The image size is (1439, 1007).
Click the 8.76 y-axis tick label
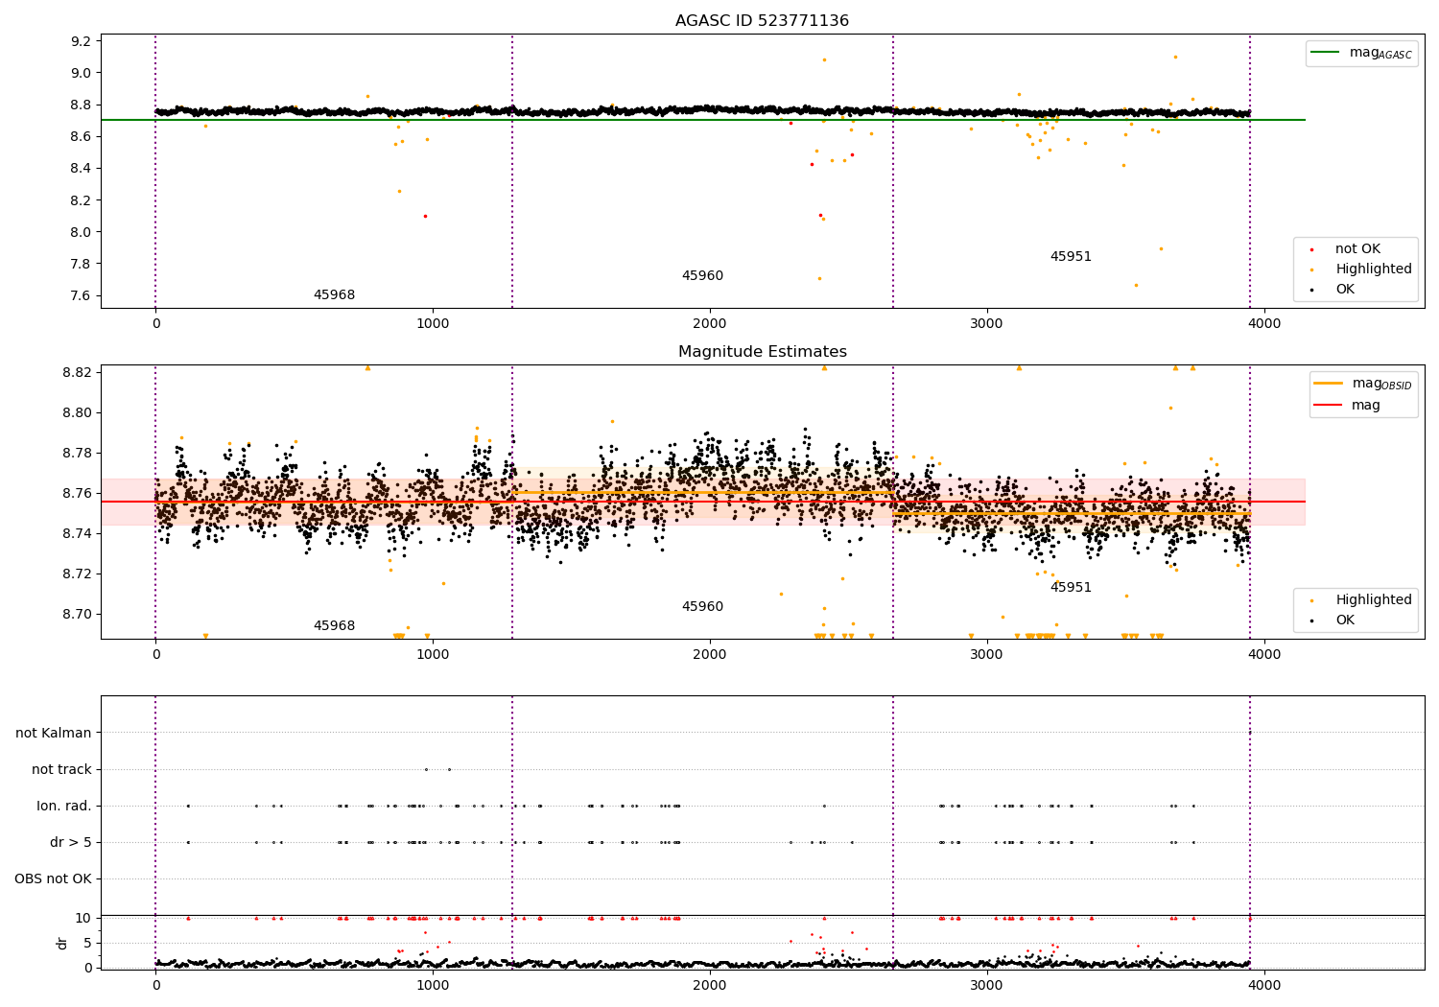click(78, 493)
